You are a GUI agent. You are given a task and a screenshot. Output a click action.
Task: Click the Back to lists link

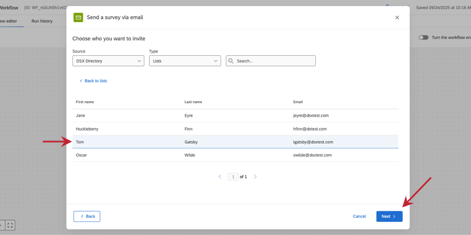point(93,81)
